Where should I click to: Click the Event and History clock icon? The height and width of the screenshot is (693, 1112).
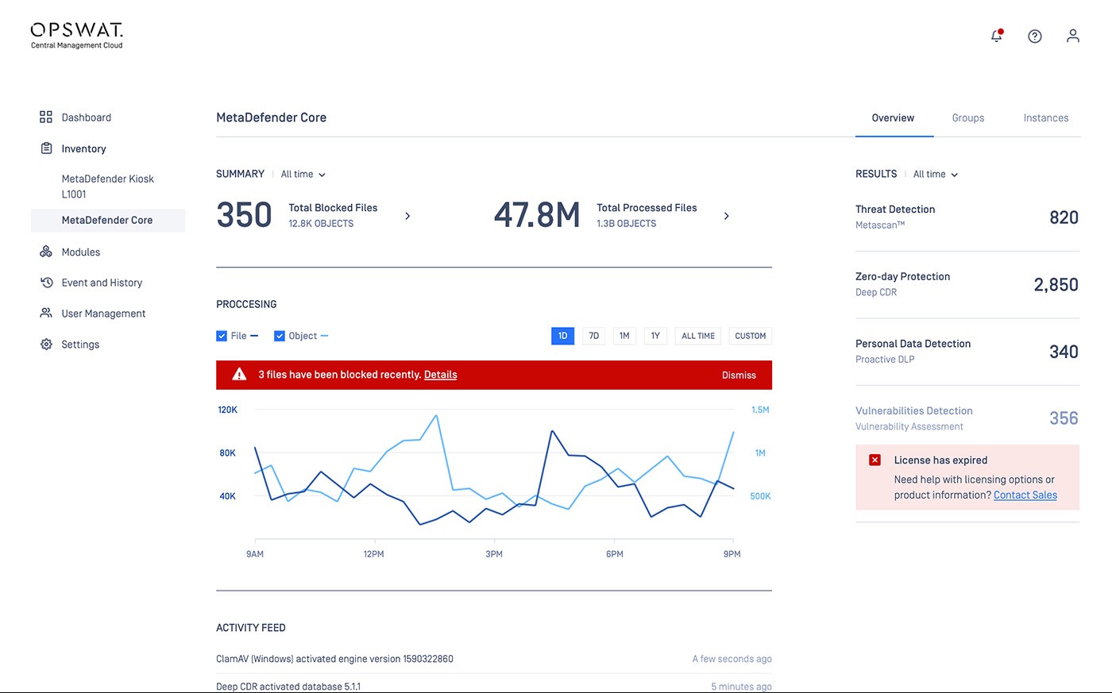tap(46, 283)
